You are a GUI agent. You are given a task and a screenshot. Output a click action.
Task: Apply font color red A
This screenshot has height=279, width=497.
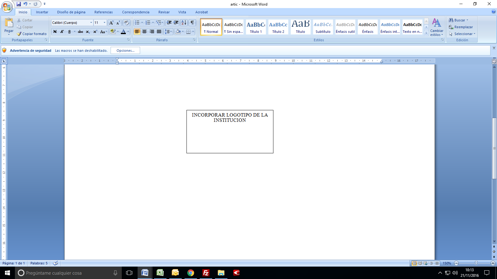[x=123, y=32]
